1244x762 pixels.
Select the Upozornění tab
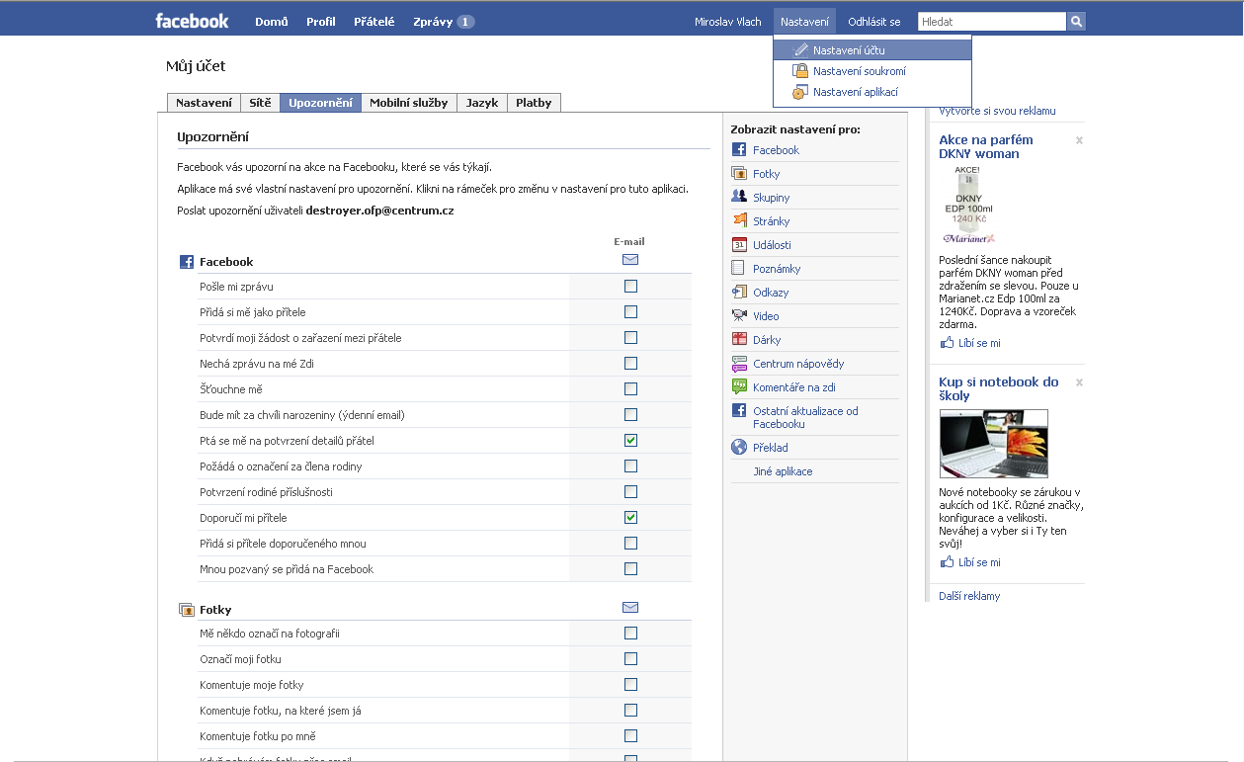click(x=320, y=103)
